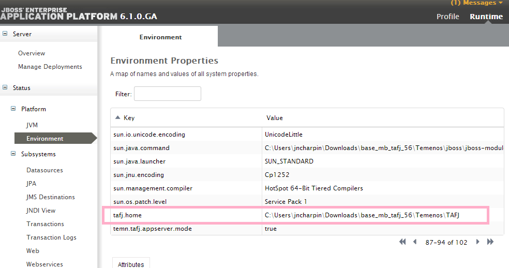The width and height of the screenshot is (509, 268).
Task: Open the Messages dropdown
Action: [476, 3]
